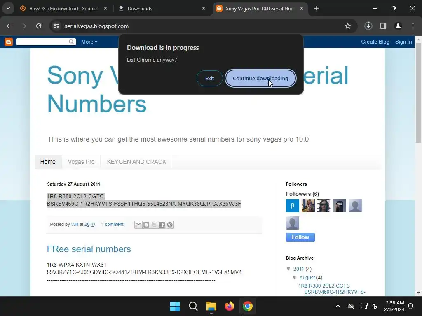Close the Sony Vegas Pro tab
The width and height of the screenshot is (422, 316).
tap(302, 8)
